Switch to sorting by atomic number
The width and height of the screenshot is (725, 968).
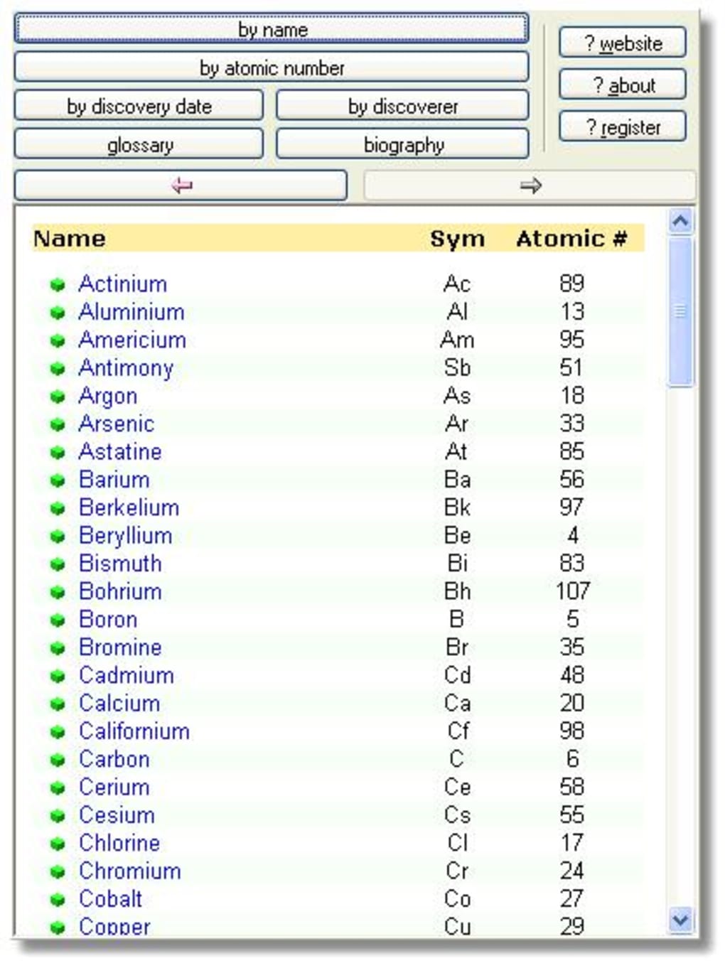pos(271,68)
